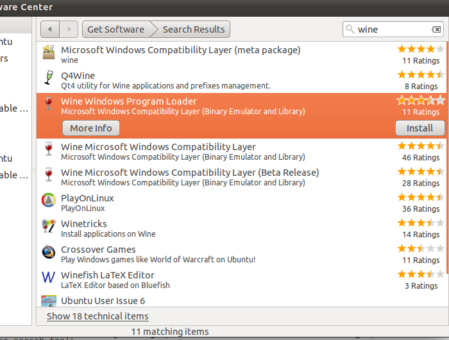Click the Winetricks icon
The height and width of the screenshot is (340, 449).
pos(49,226)
